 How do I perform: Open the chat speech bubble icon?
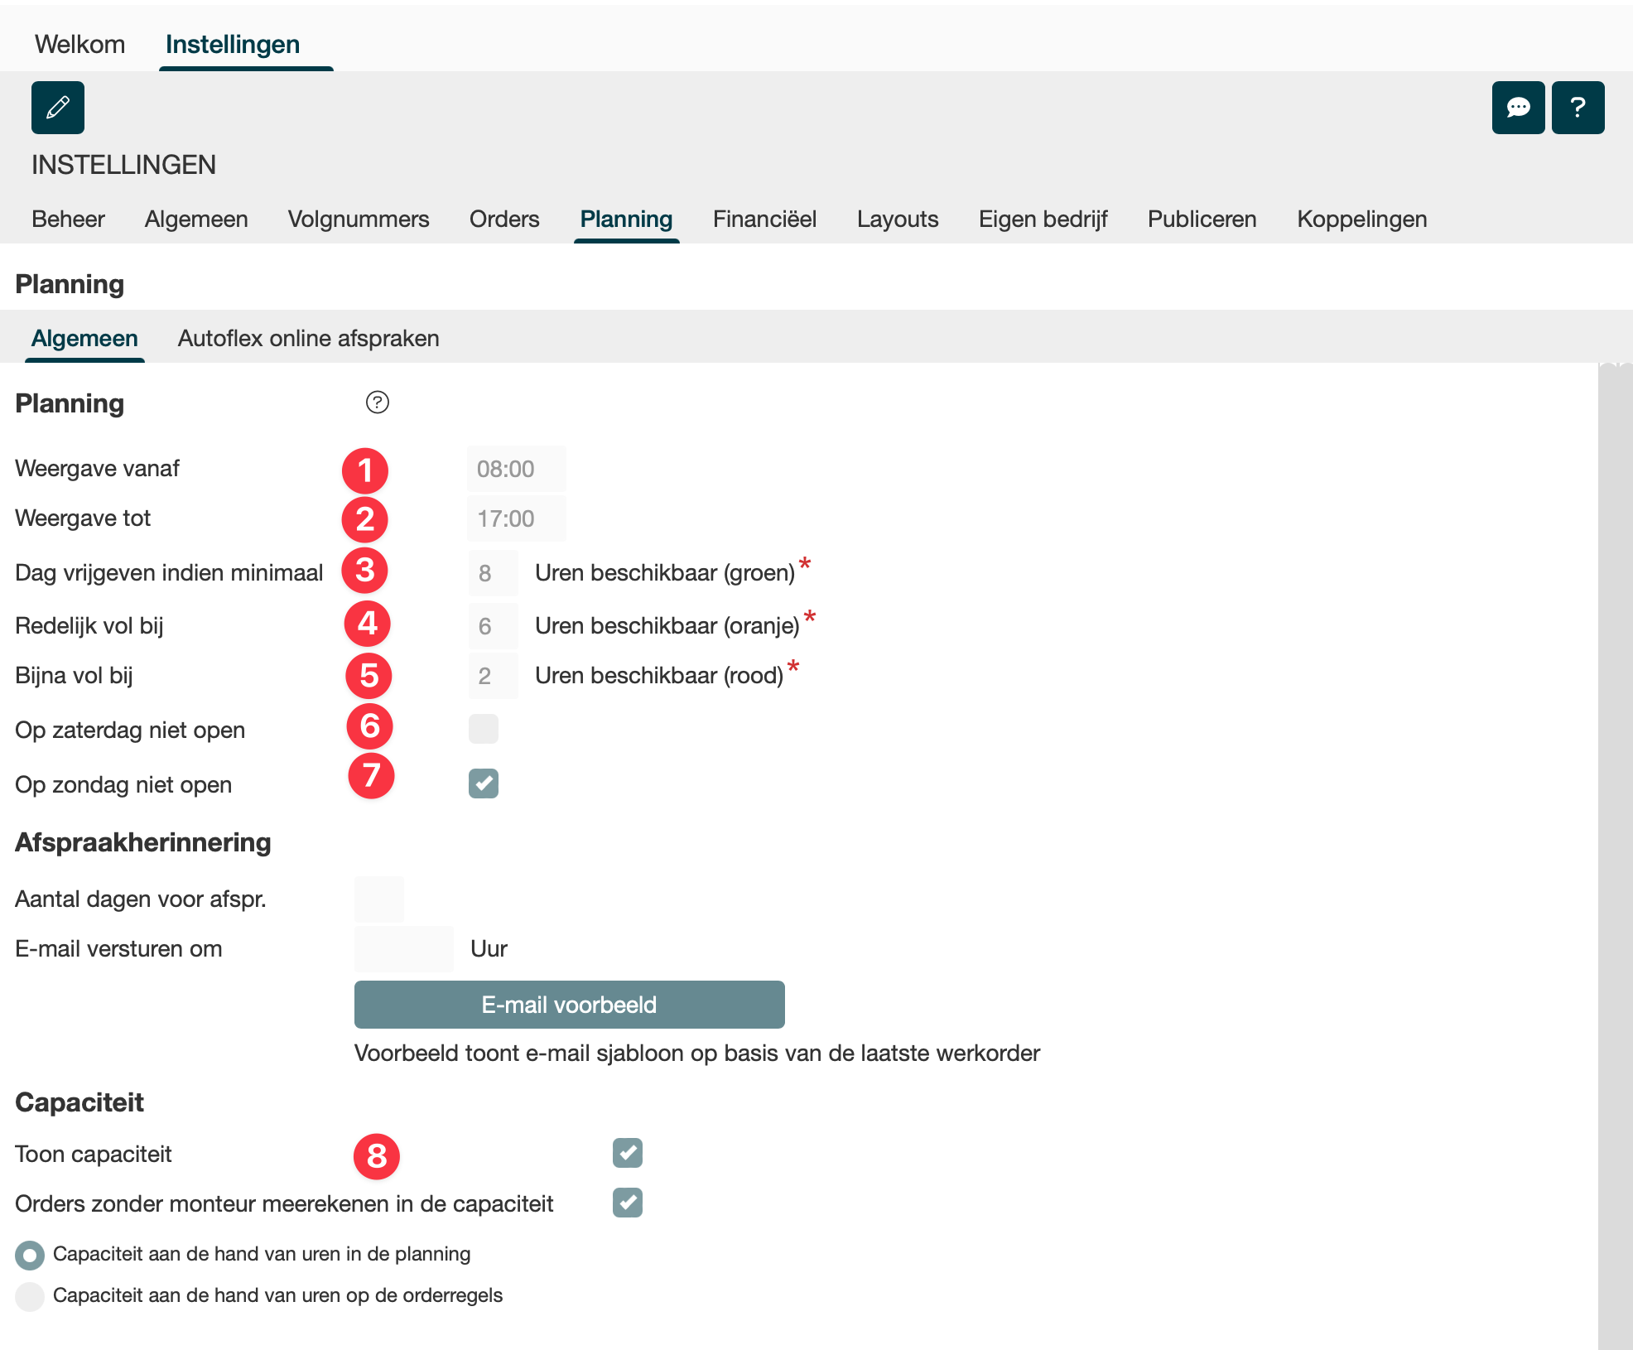point(1518,108)
